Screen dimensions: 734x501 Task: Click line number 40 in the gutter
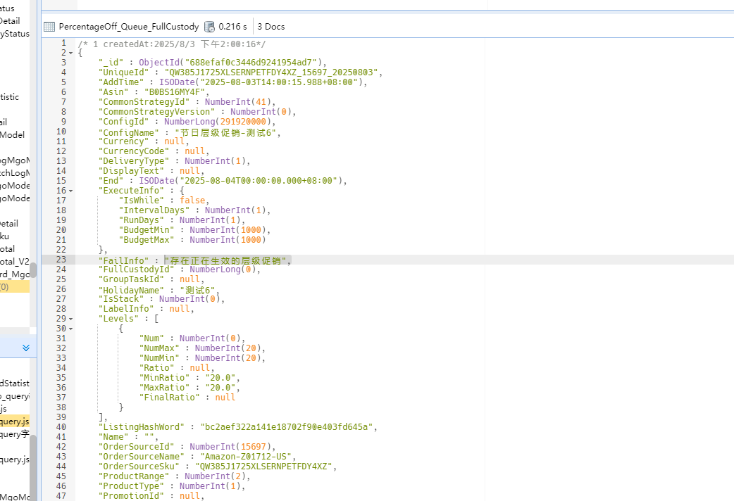point(61,426)
